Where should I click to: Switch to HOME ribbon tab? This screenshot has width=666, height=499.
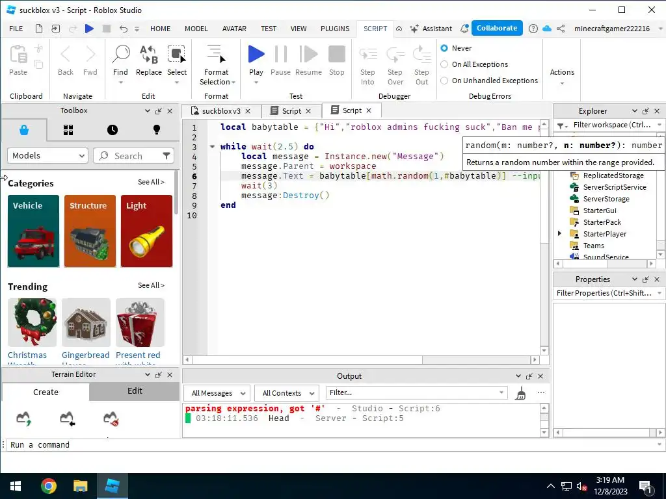(x=160, y=29)
